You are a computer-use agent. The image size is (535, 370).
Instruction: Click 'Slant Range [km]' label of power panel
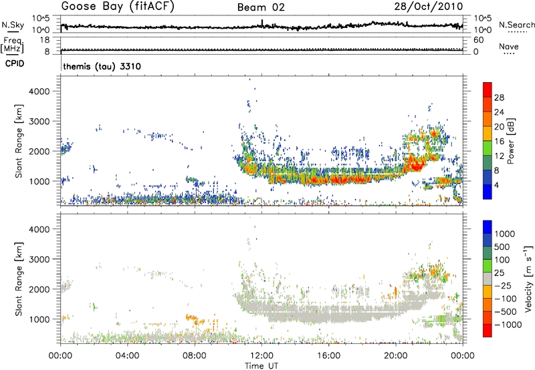[19, 141]
